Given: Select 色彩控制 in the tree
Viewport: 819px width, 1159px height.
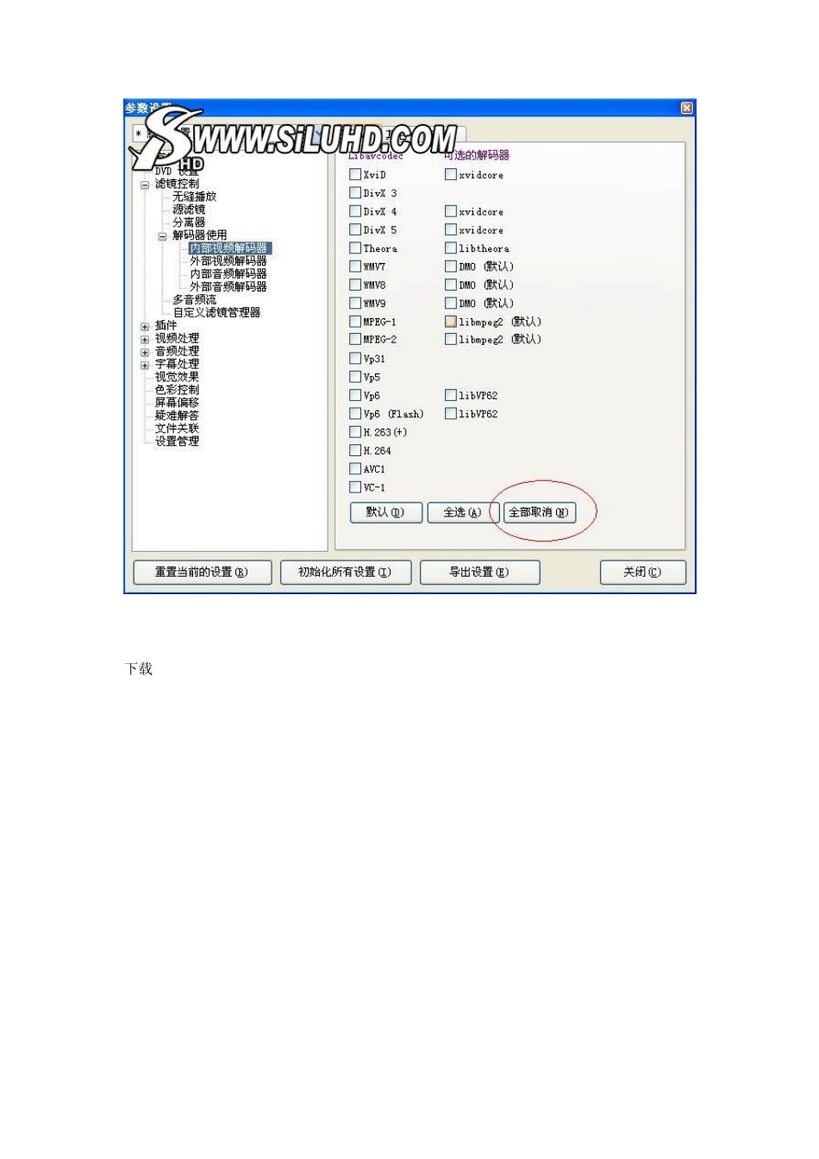Looking at the screenshot, I should tap(177, 390).
